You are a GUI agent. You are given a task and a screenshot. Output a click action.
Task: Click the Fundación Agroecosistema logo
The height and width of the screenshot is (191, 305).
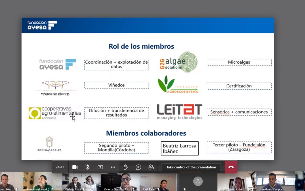(x=178, y=84)
